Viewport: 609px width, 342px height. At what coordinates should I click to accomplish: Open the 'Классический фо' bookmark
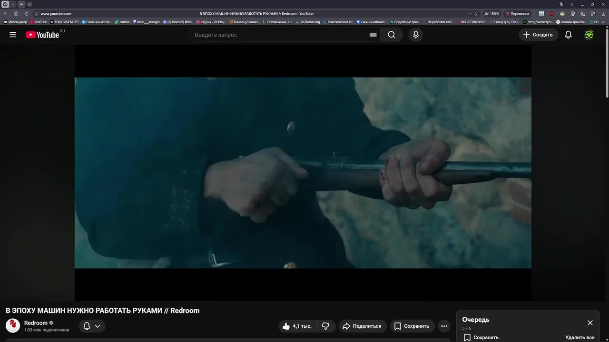tap(338, 22)
